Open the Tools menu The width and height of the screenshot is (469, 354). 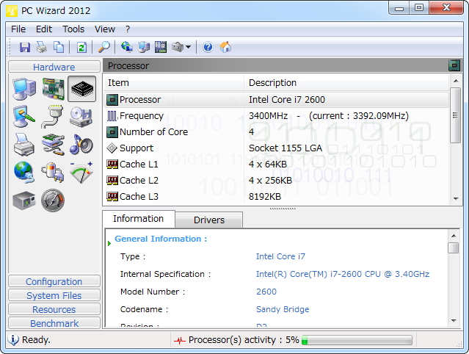(x=73, y=29)
